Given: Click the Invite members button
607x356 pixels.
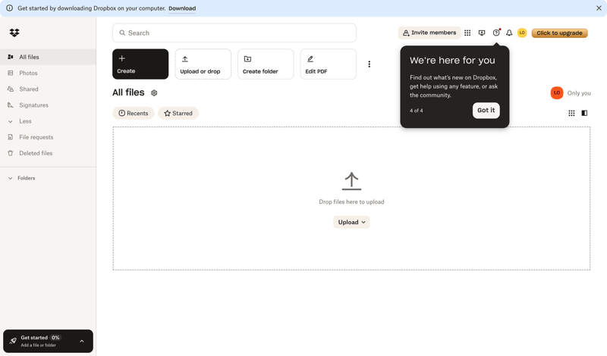Looking at the screenshot, I should coord(429,33).
